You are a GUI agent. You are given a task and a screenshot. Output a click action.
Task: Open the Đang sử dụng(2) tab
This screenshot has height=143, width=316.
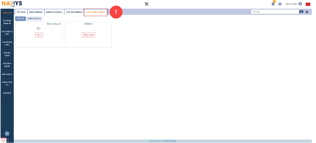coord(54,12)
